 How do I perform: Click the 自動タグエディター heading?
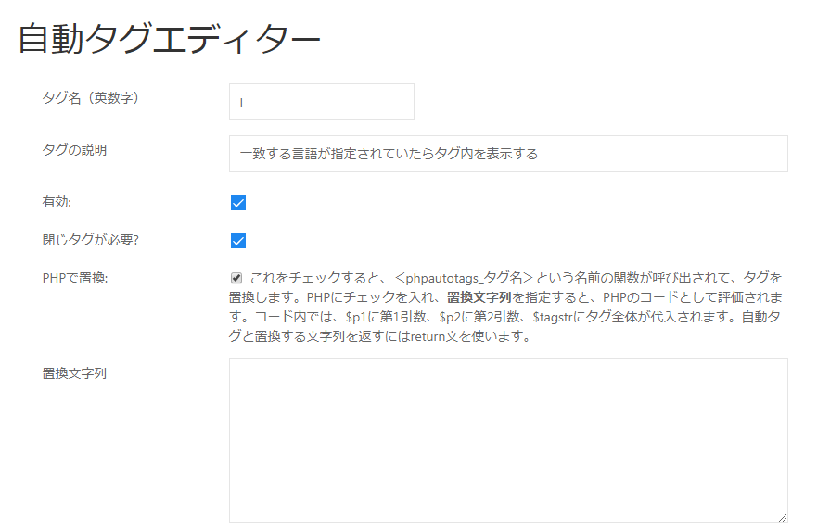point(170,39)
